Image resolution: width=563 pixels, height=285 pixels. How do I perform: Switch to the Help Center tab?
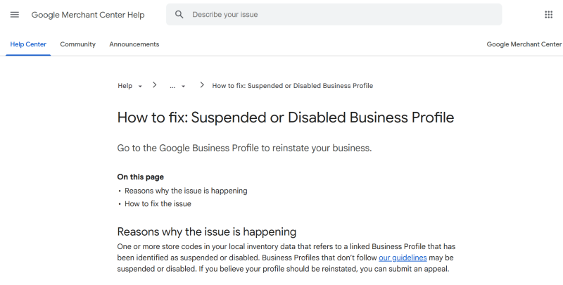tap(28, 44)
